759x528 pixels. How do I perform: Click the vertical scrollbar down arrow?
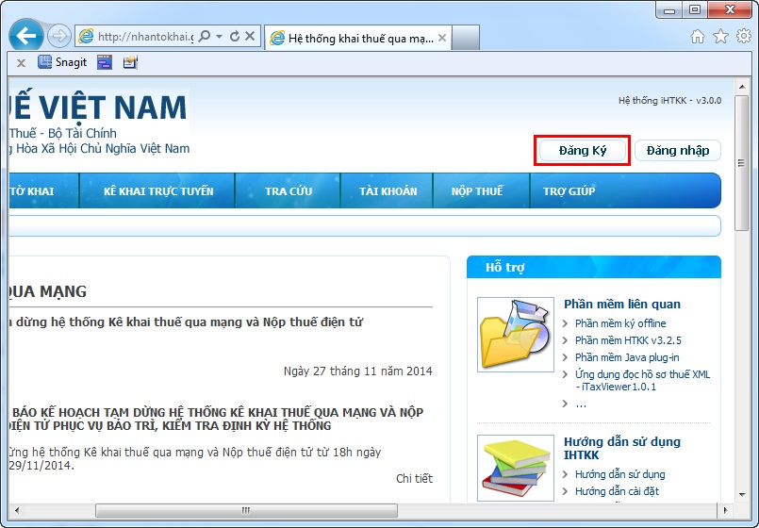pos(742,495)
